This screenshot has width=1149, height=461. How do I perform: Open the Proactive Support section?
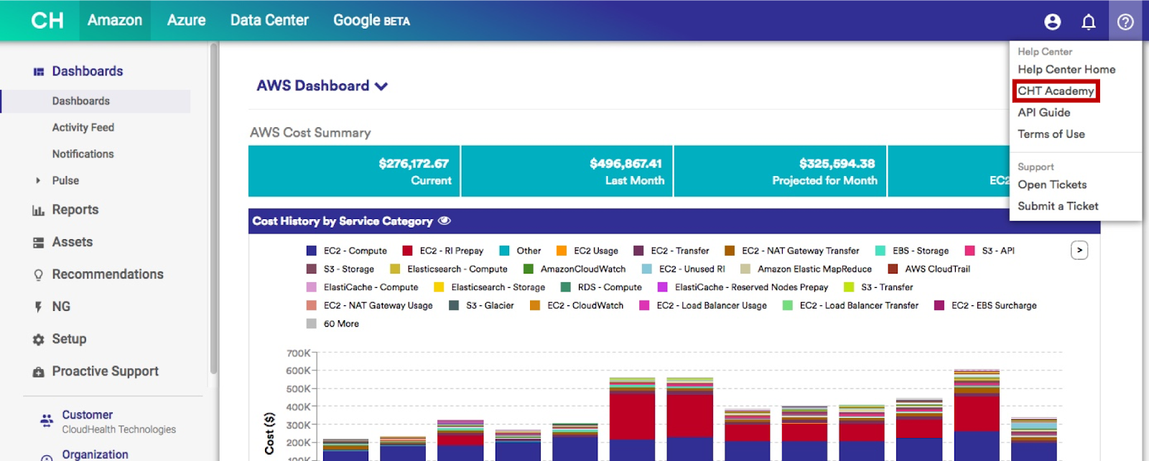click(105, 371)
